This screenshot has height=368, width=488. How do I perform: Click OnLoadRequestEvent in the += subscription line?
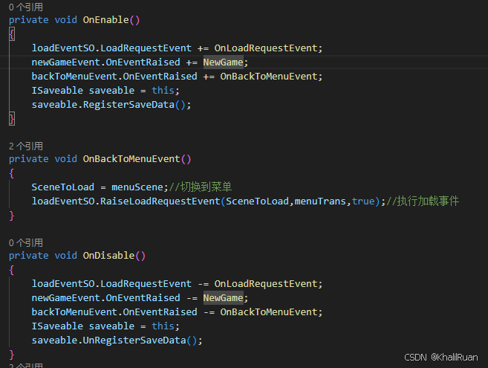click(266, 48)
